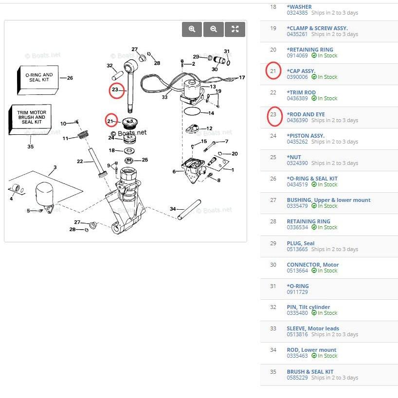
Task: Click the PIN, Tilt cylinder link
Action: [308, 307]
